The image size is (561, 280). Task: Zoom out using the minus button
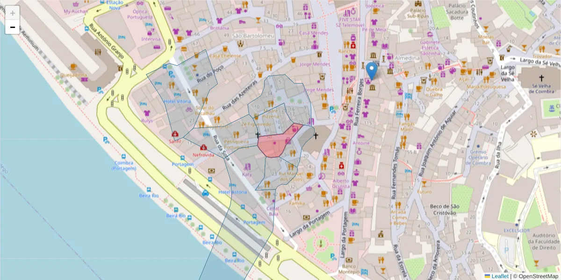pyautogui.click(x=12, y=27)
